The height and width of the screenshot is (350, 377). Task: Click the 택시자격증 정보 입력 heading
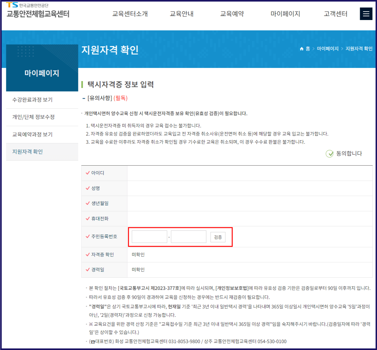pos(121,85)
